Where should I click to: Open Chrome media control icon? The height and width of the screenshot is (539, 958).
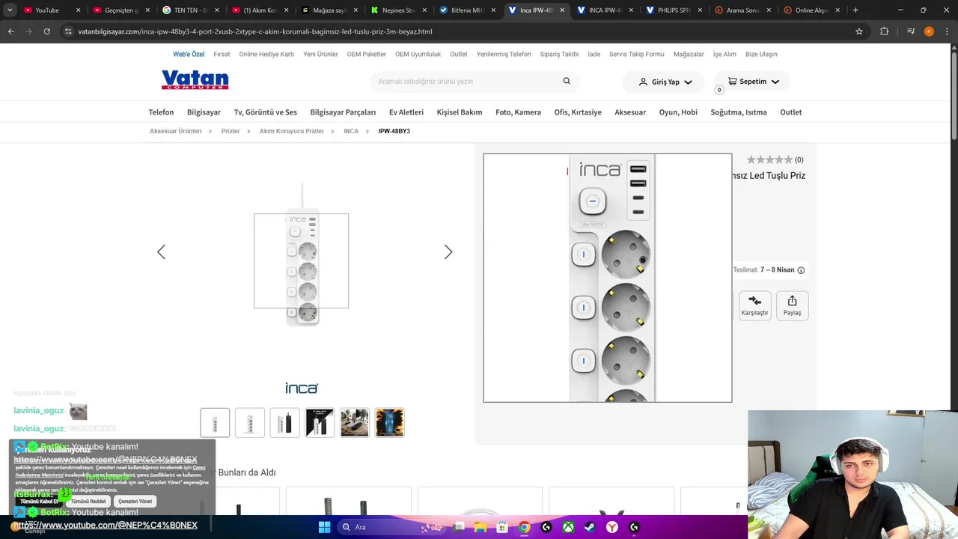(911, 31)
